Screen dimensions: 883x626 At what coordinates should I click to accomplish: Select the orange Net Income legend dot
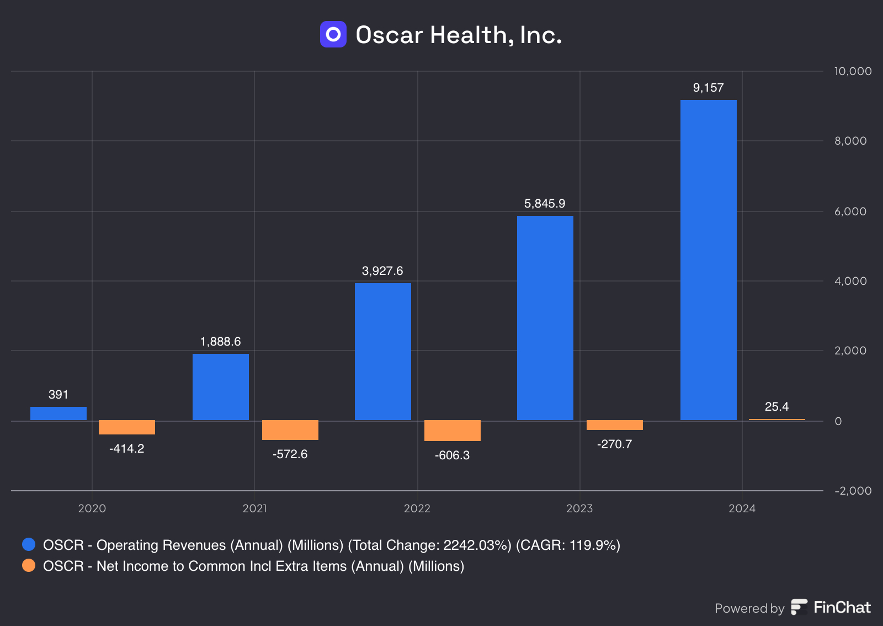pos(29,566)
